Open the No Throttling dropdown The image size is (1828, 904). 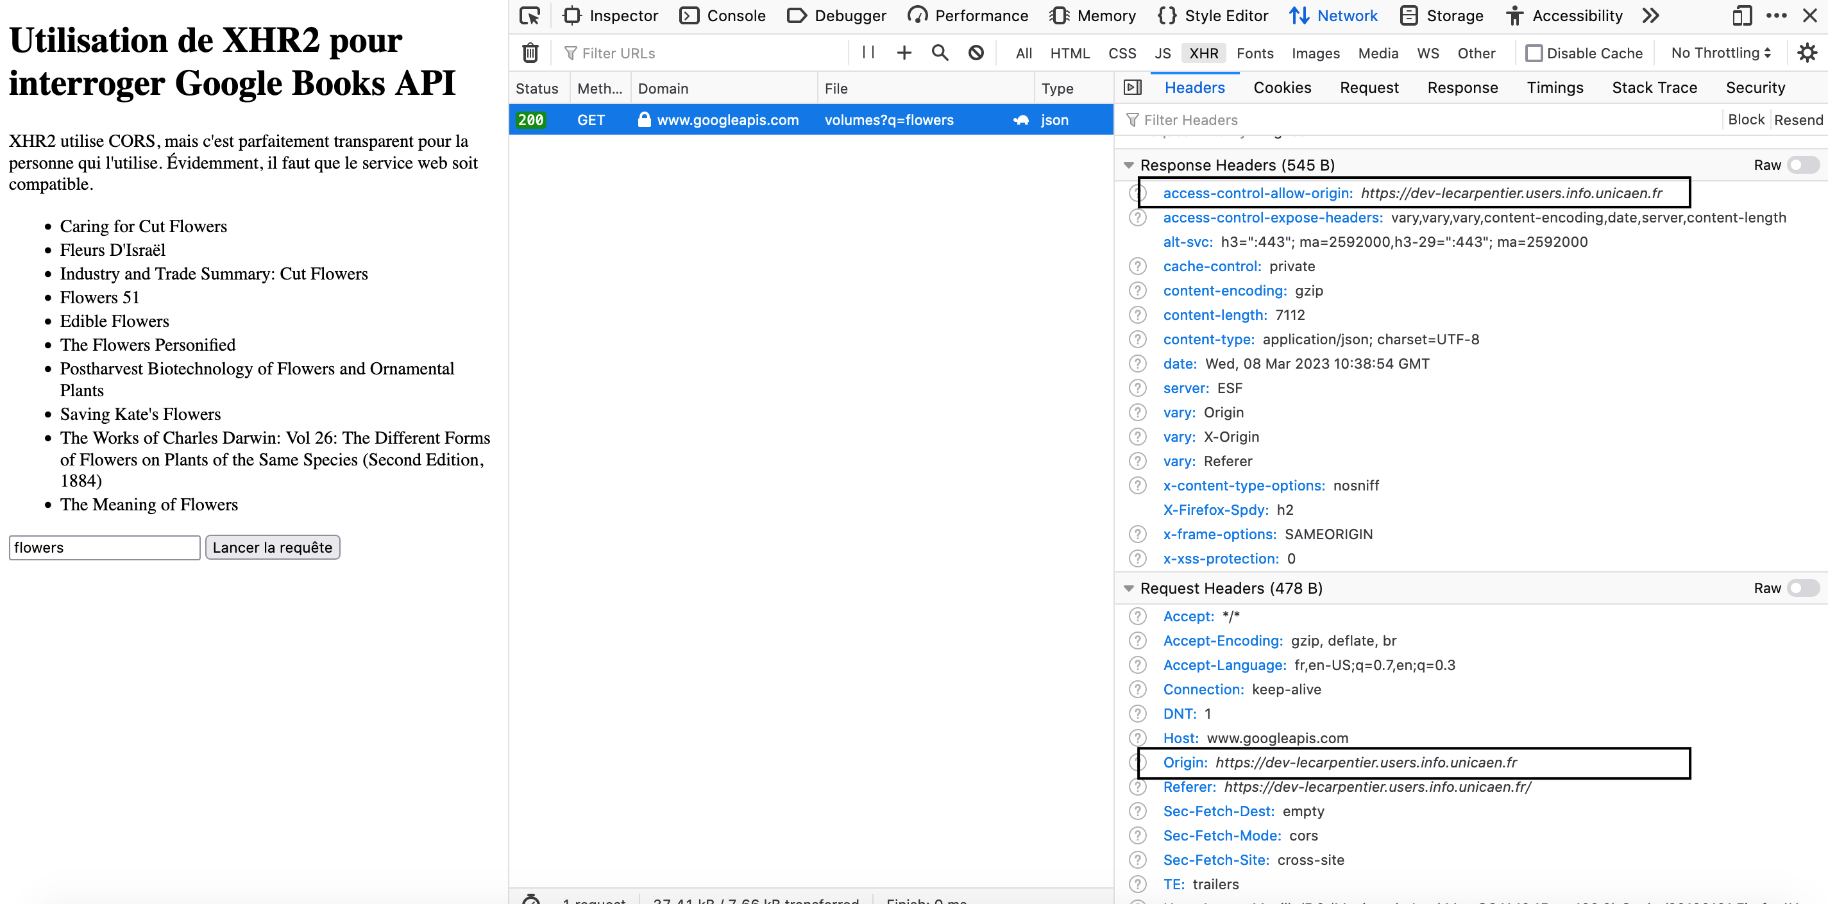click(1722, 53)
